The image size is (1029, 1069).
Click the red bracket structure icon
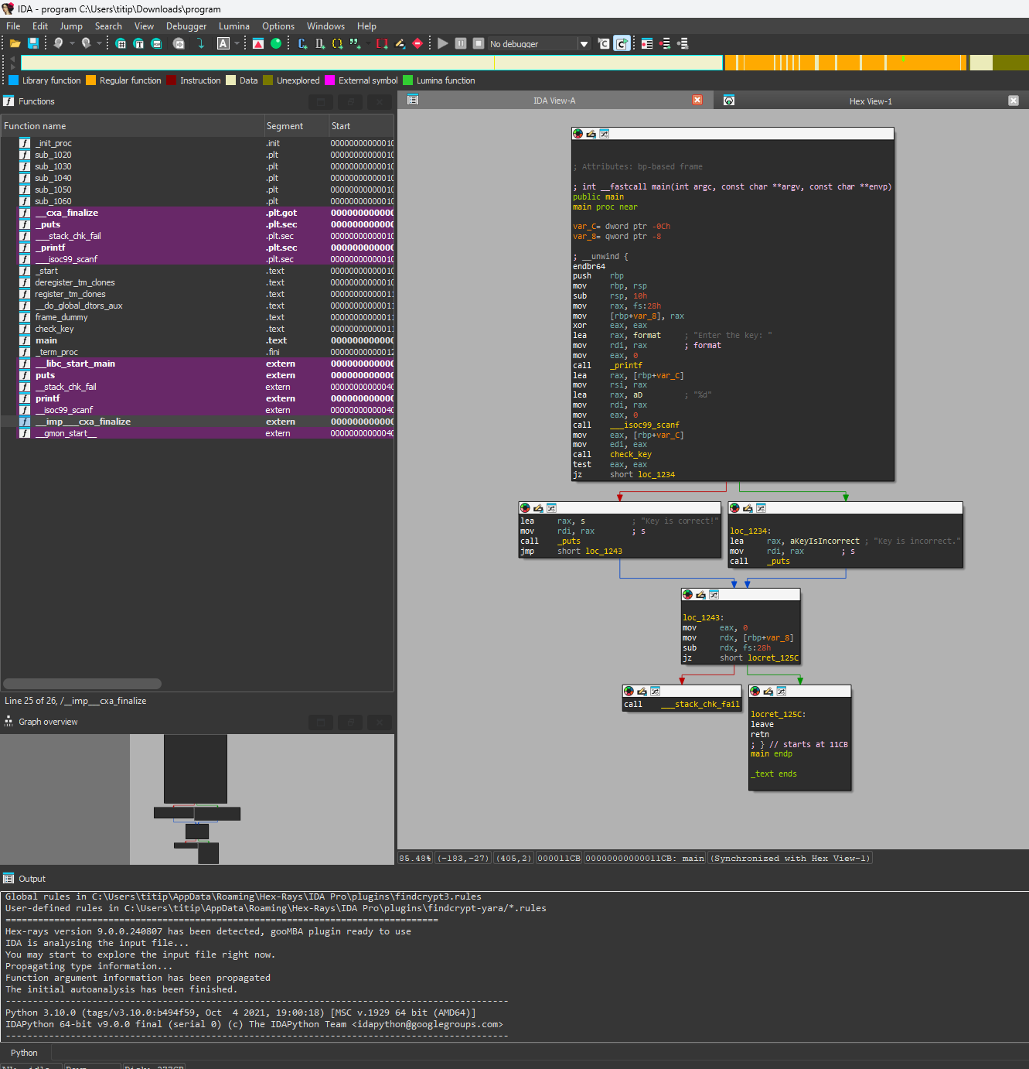click(382, 43)
